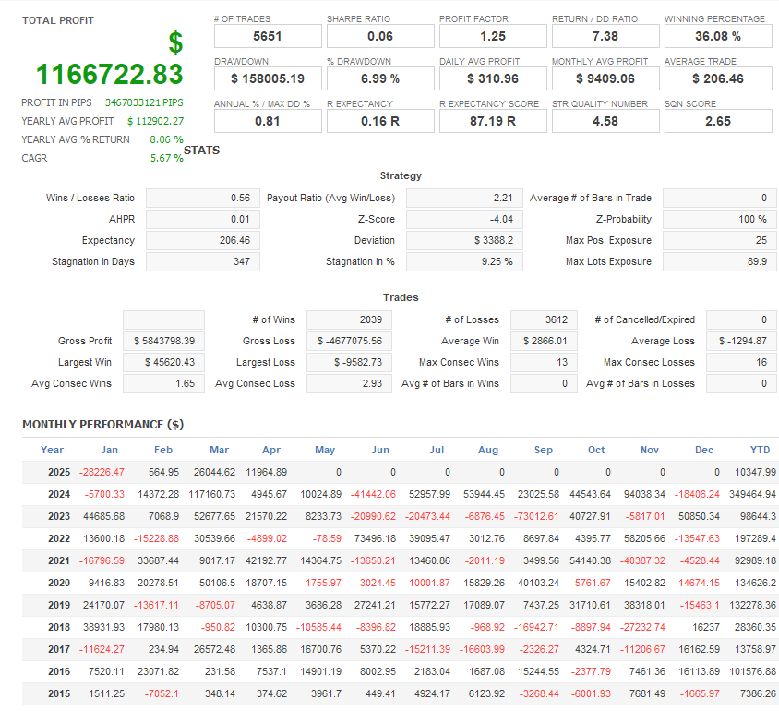Click the Jun column header
This screenshot has height=711, width=779.
coord(380,451)
